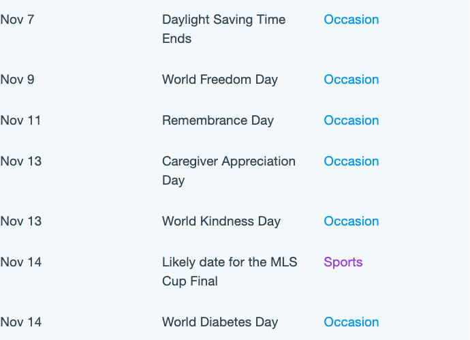
Task: Select the World Diabetes Day event
Action: (x=220, y=322)
